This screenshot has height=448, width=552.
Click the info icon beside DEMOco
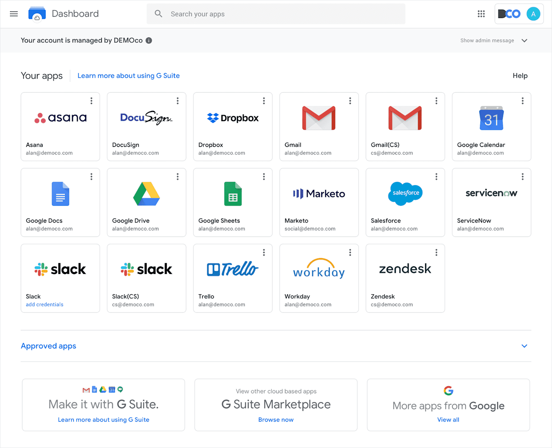click(x=149, y=41)
